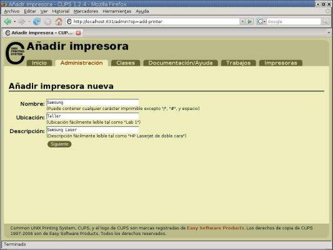Open the home page icon
Image resolution: width=333 pixels, height=250 pixels.
[59, 21]
